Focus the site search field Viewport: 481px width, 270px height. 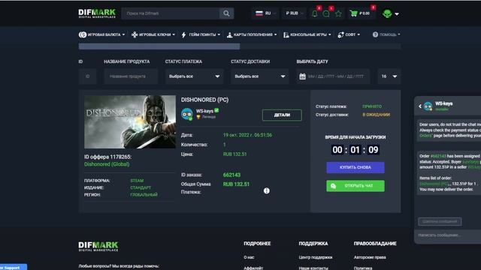pos(171,13)
